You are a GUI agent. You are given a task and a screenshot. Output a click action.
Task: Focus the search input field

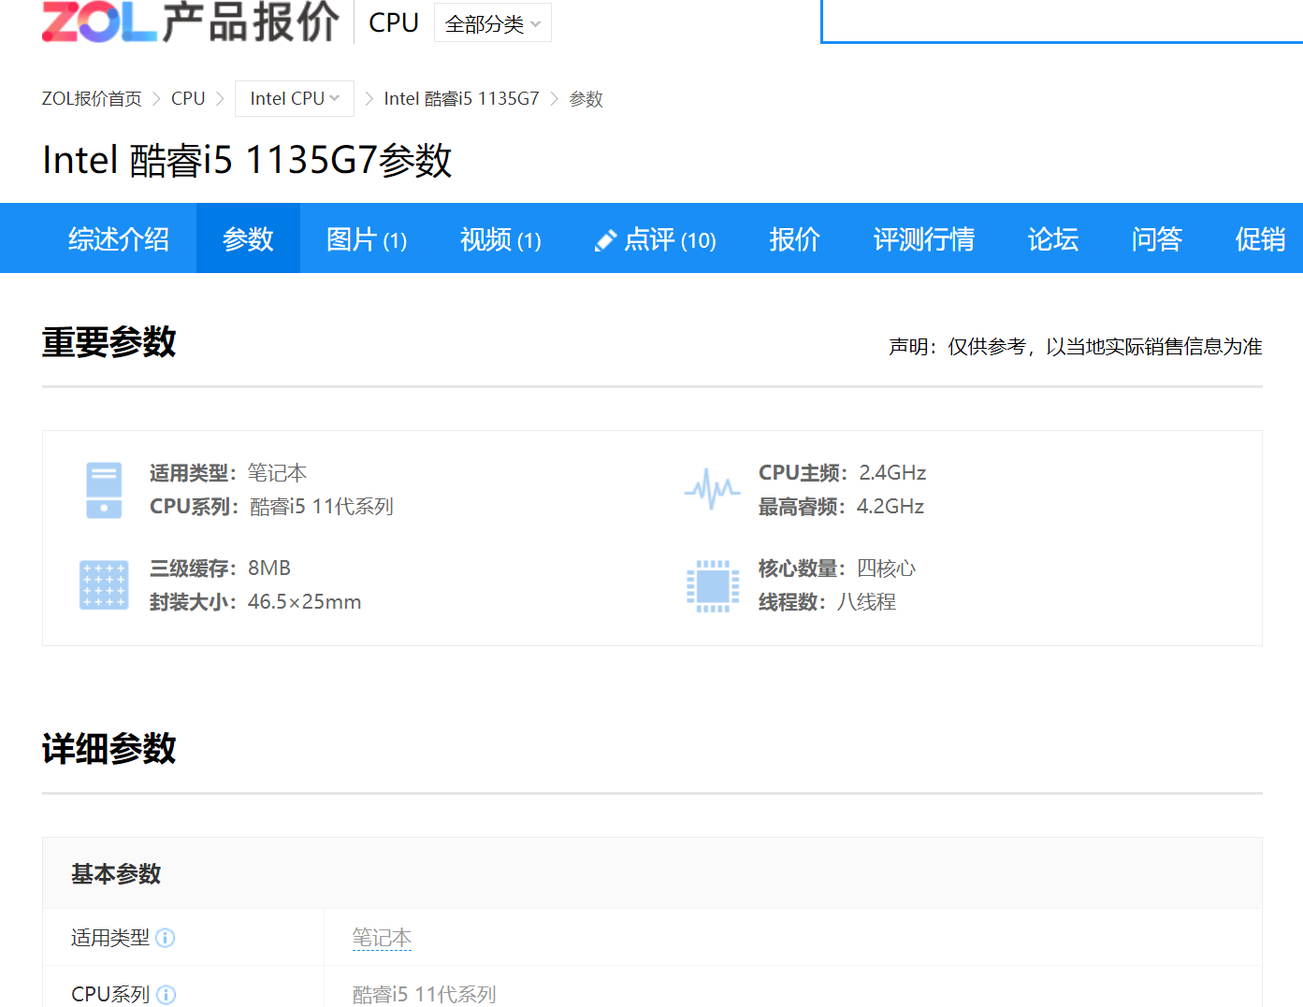click(x=1062, y=22)
